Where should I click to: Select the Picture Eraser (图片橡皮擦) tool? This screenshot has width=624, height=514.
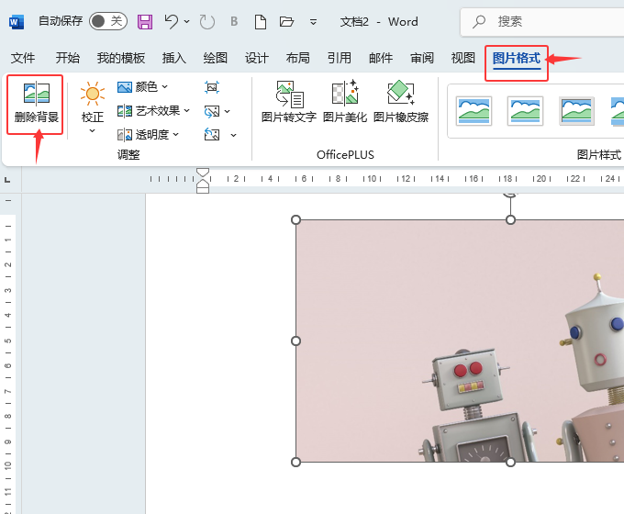pos(400,103)
